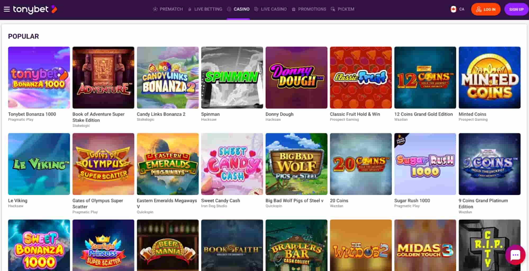Open the Sugar Rush 1000 game tile
Viewport: 529px width, 271px height.
pos(425,164)
